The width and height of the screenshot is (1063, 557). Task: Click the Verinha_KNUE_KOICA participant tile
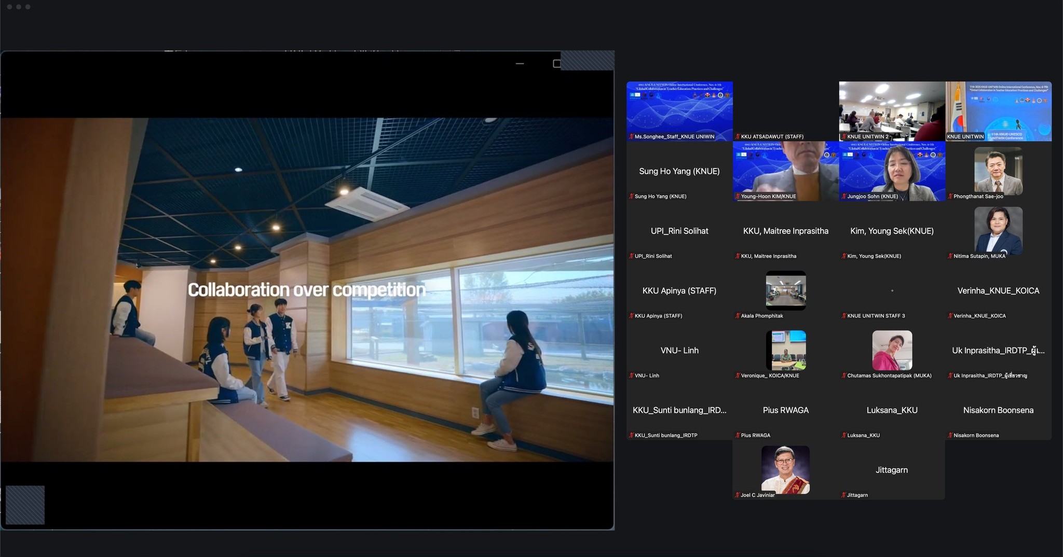click(x=998, y=291)
